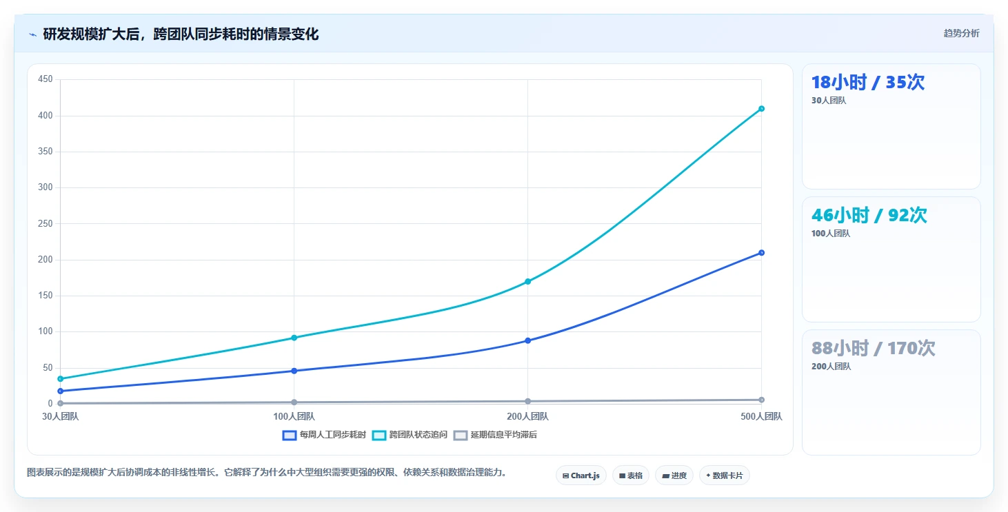Click the blue data point at 30人团队
The height and width of the screenshot is (512, 1008).
pyautogui.click(x=61, y=391)
